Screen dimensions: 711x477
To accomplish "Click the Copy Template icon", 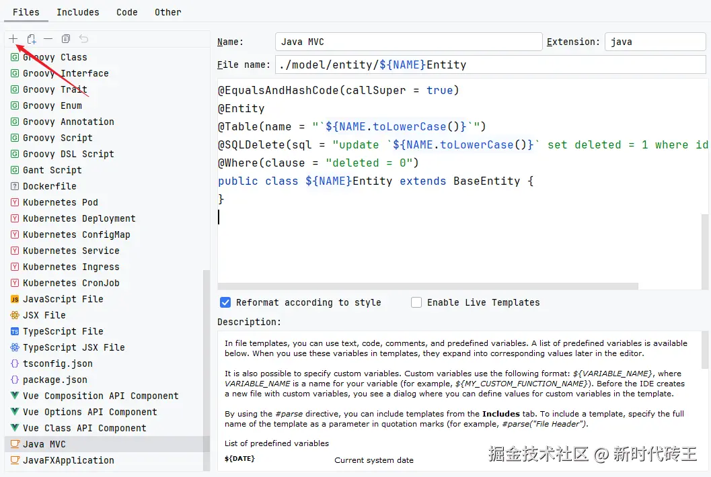I will [66, 38].
